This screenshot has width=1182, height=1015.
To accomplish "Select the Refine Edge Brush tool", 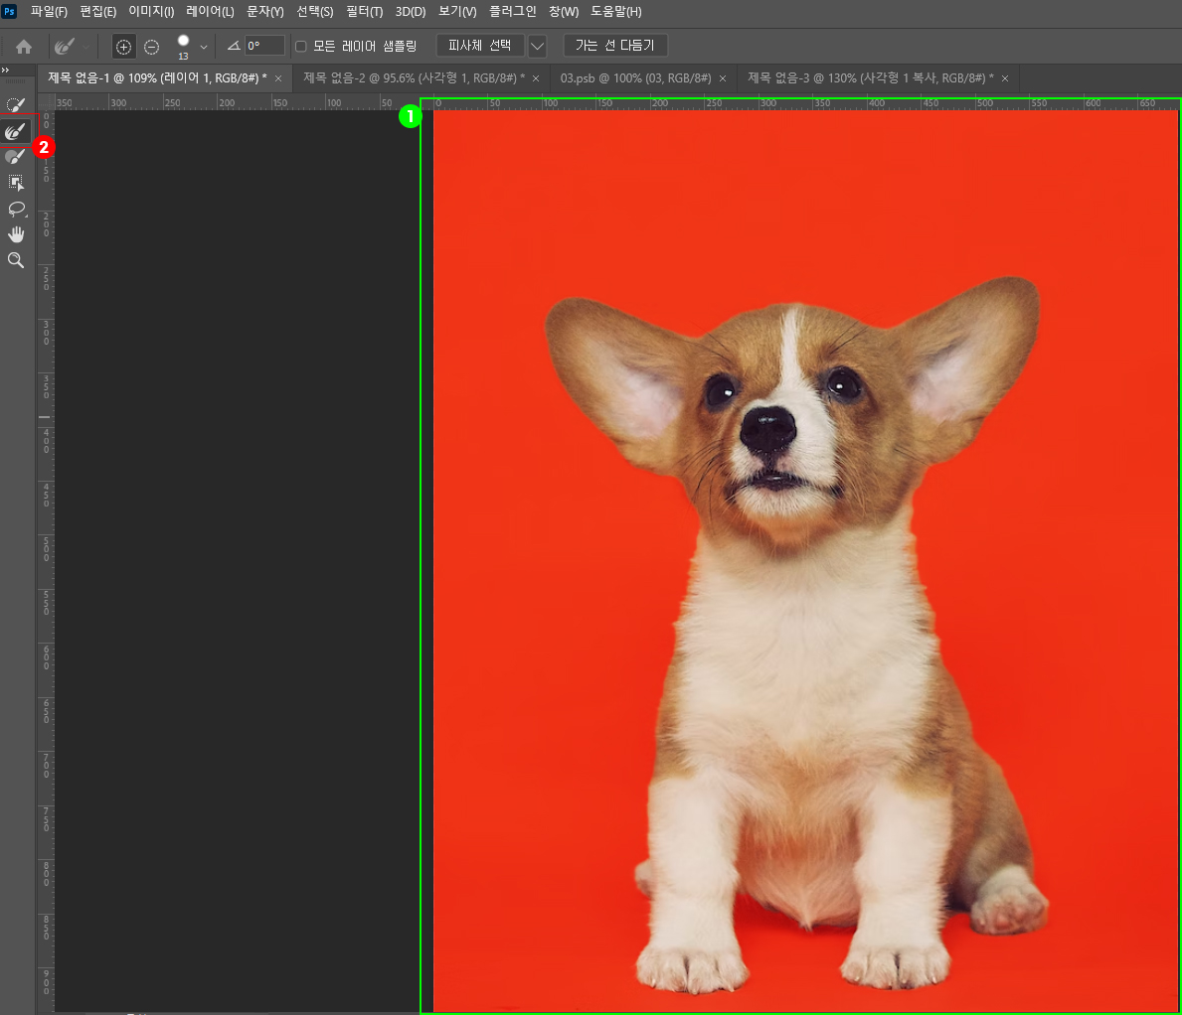I will 16,132.
